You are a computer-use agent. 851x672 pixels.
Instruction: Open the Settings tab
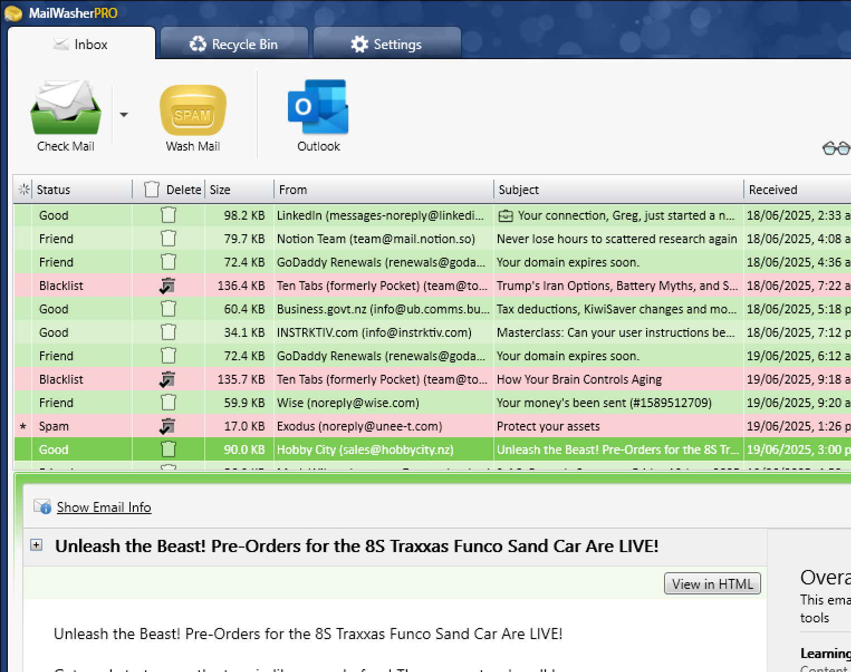(387, 44)
